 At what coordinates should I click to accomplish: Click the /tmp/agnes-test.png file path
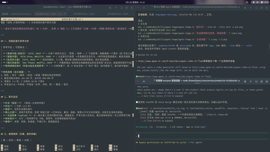[166, 15]
